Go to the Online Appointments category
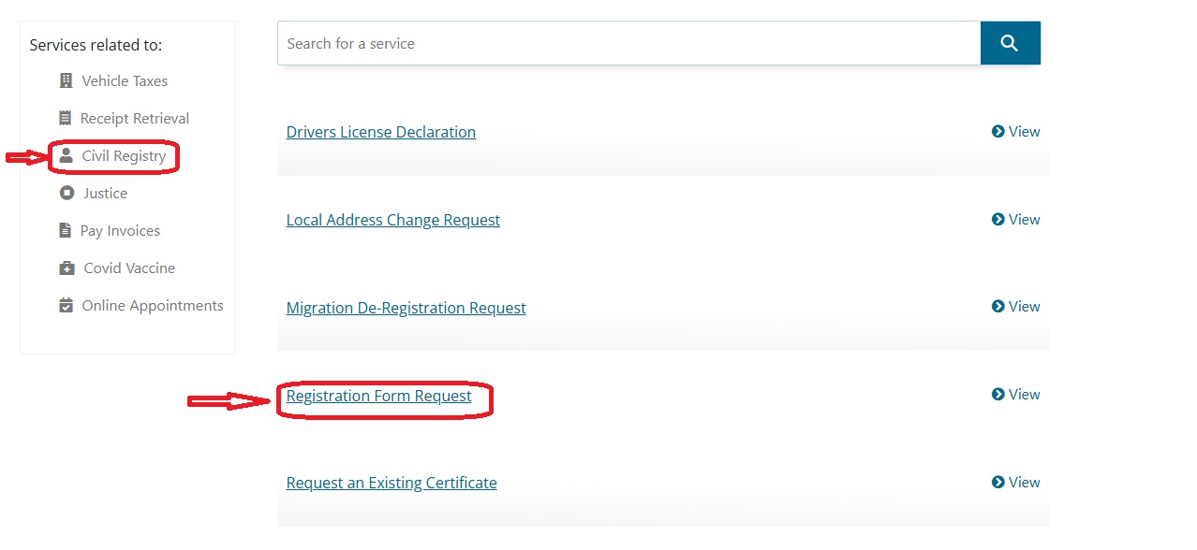This screenshot has width=1197, height=550. point(153,306)
